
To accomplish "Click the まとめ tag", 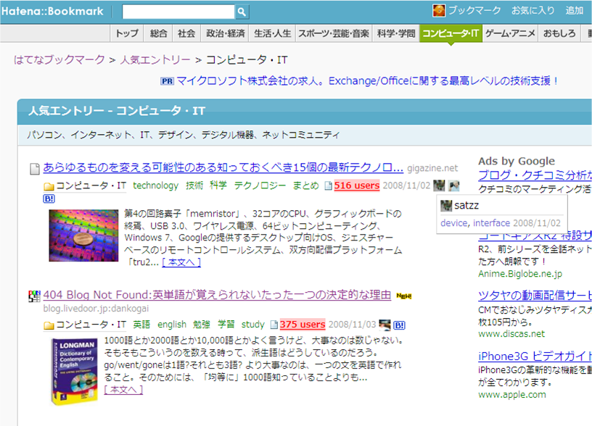I will click(305, 185).
